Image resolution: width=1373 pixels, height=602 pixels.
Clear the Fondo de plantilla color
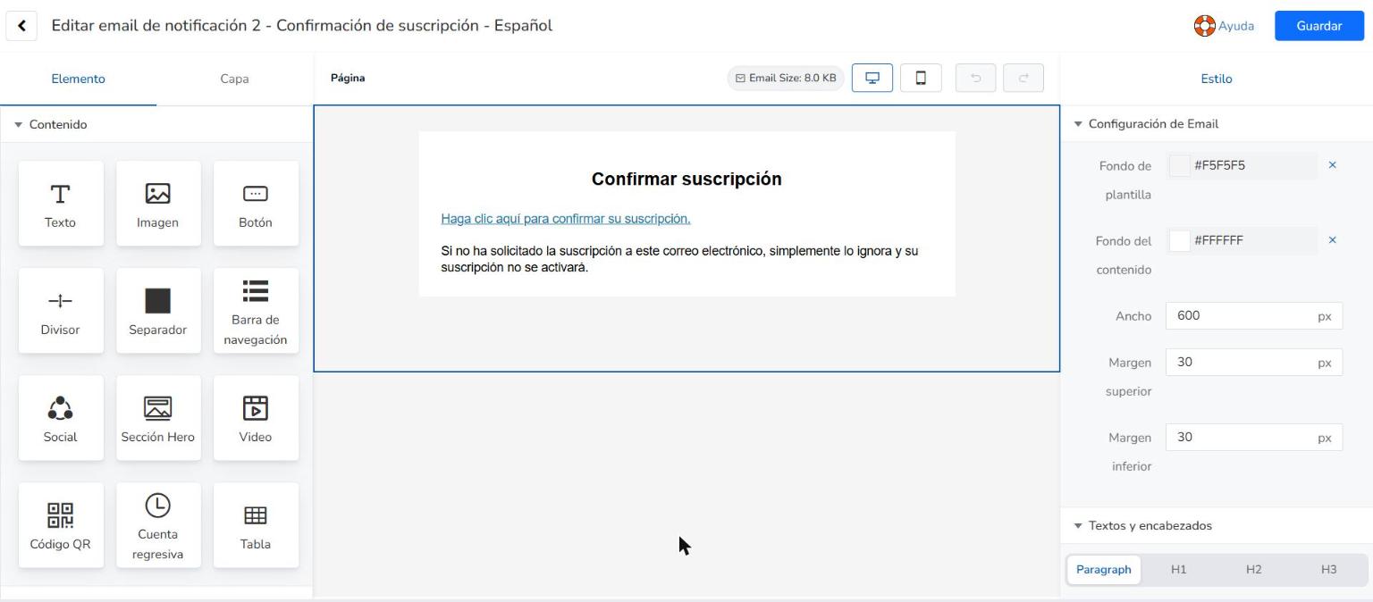[x=1332, y=165]
